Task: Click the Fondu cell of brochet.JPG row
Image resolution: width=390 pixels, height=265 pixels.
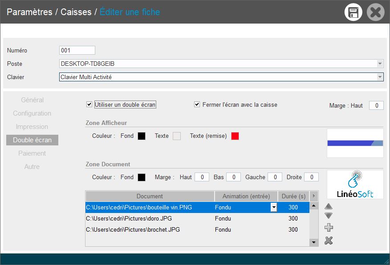Action: [x=246, y=230]
